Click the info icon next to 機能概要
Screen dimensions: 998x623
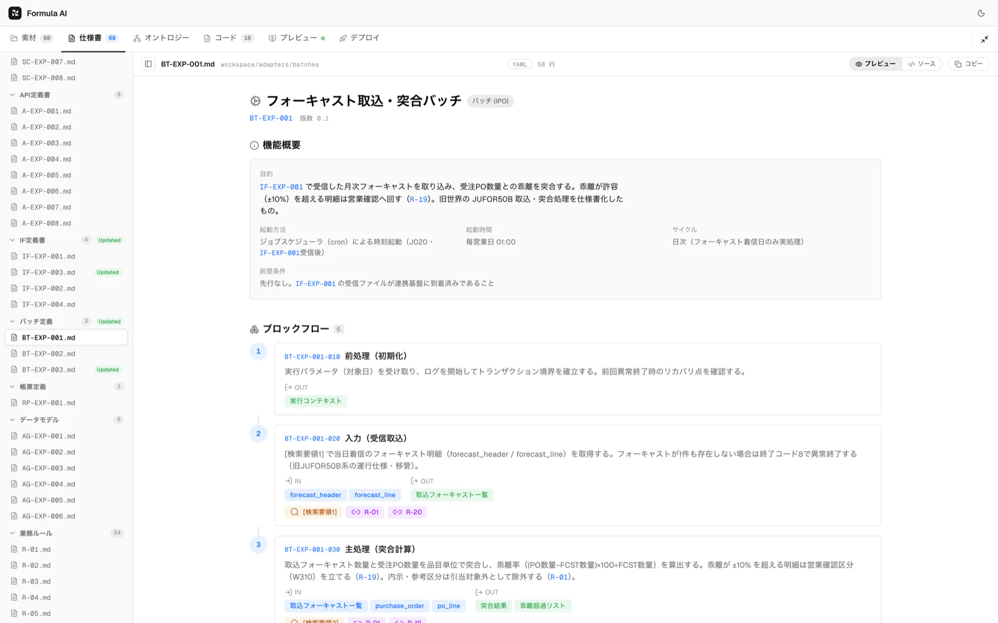click(x=254, y=145)
